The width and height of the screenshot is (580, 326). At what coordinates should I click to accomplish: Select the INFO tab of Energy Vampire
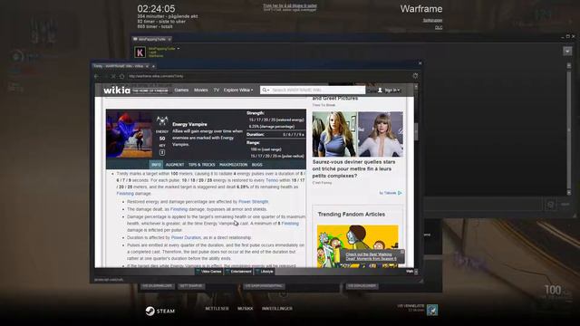coord(156,165)
